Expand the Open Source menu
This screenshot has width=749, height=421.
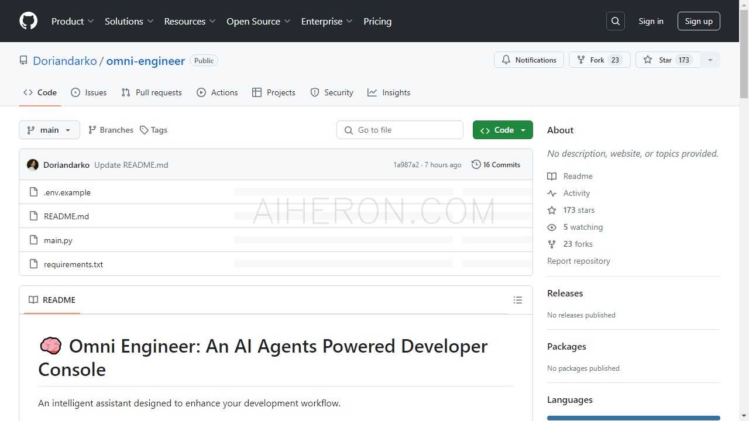click(x=259, y=21)
